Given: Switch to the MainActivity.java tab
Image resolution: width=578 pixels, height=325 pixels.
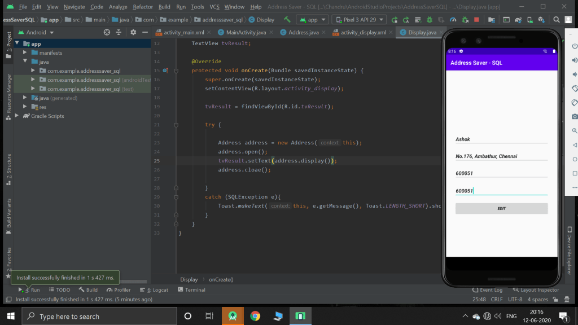Looking at the screenshot, I should tap(244, 33).
